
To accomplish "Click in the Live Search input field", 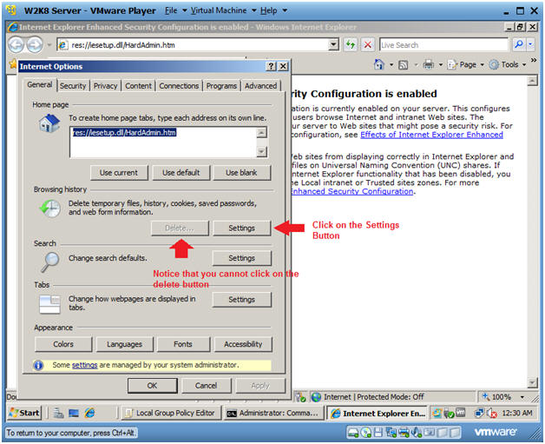I will 443,45.
